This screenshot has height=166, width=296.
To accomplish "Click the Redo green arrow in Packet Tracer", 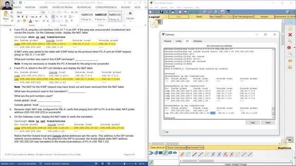I will [x=197, y=12].
